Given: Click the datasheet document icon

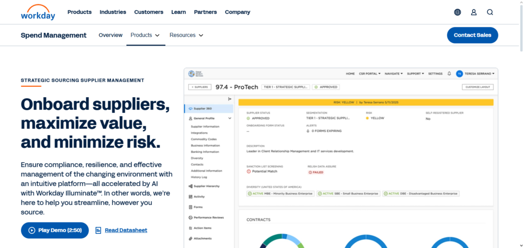Looking at the screenshot, I should point(98,230).
